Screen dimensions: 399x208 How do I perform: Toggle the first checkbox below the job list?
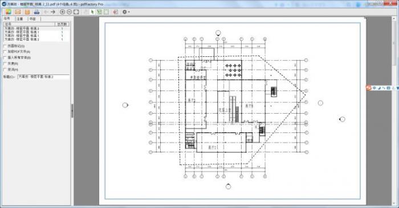coord(5,46)
